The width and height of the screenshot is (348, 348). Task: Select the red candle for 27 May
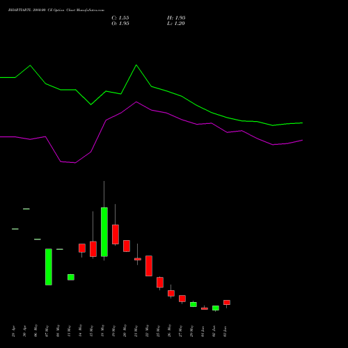tap(182, 299)
